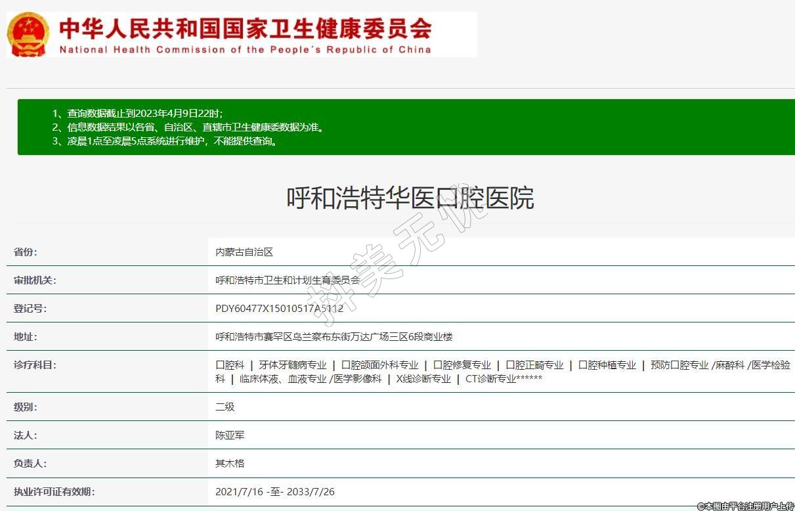Click the 本图由平台注册用户上传 watermark caption

coord(745,506)
